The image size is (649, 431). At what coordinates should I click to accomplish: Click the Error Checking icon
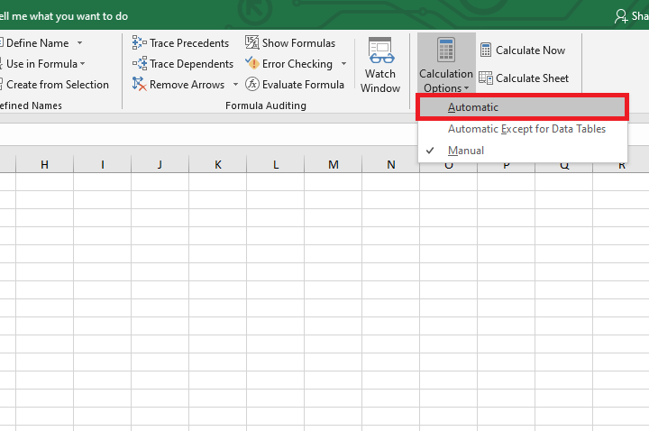[251, 64]
